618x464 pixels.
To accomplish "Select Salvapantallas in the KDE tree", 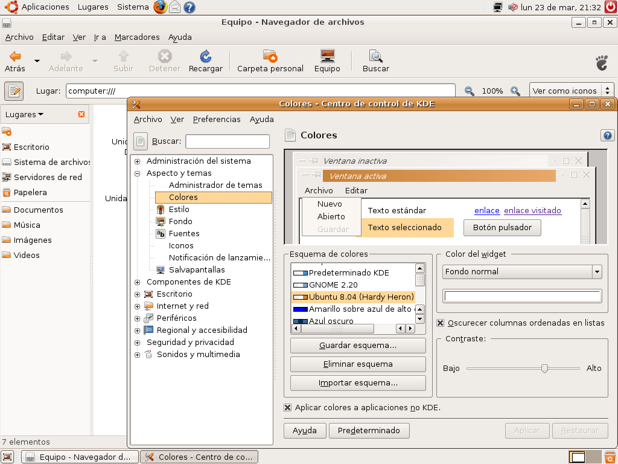I will pos(197,270).
